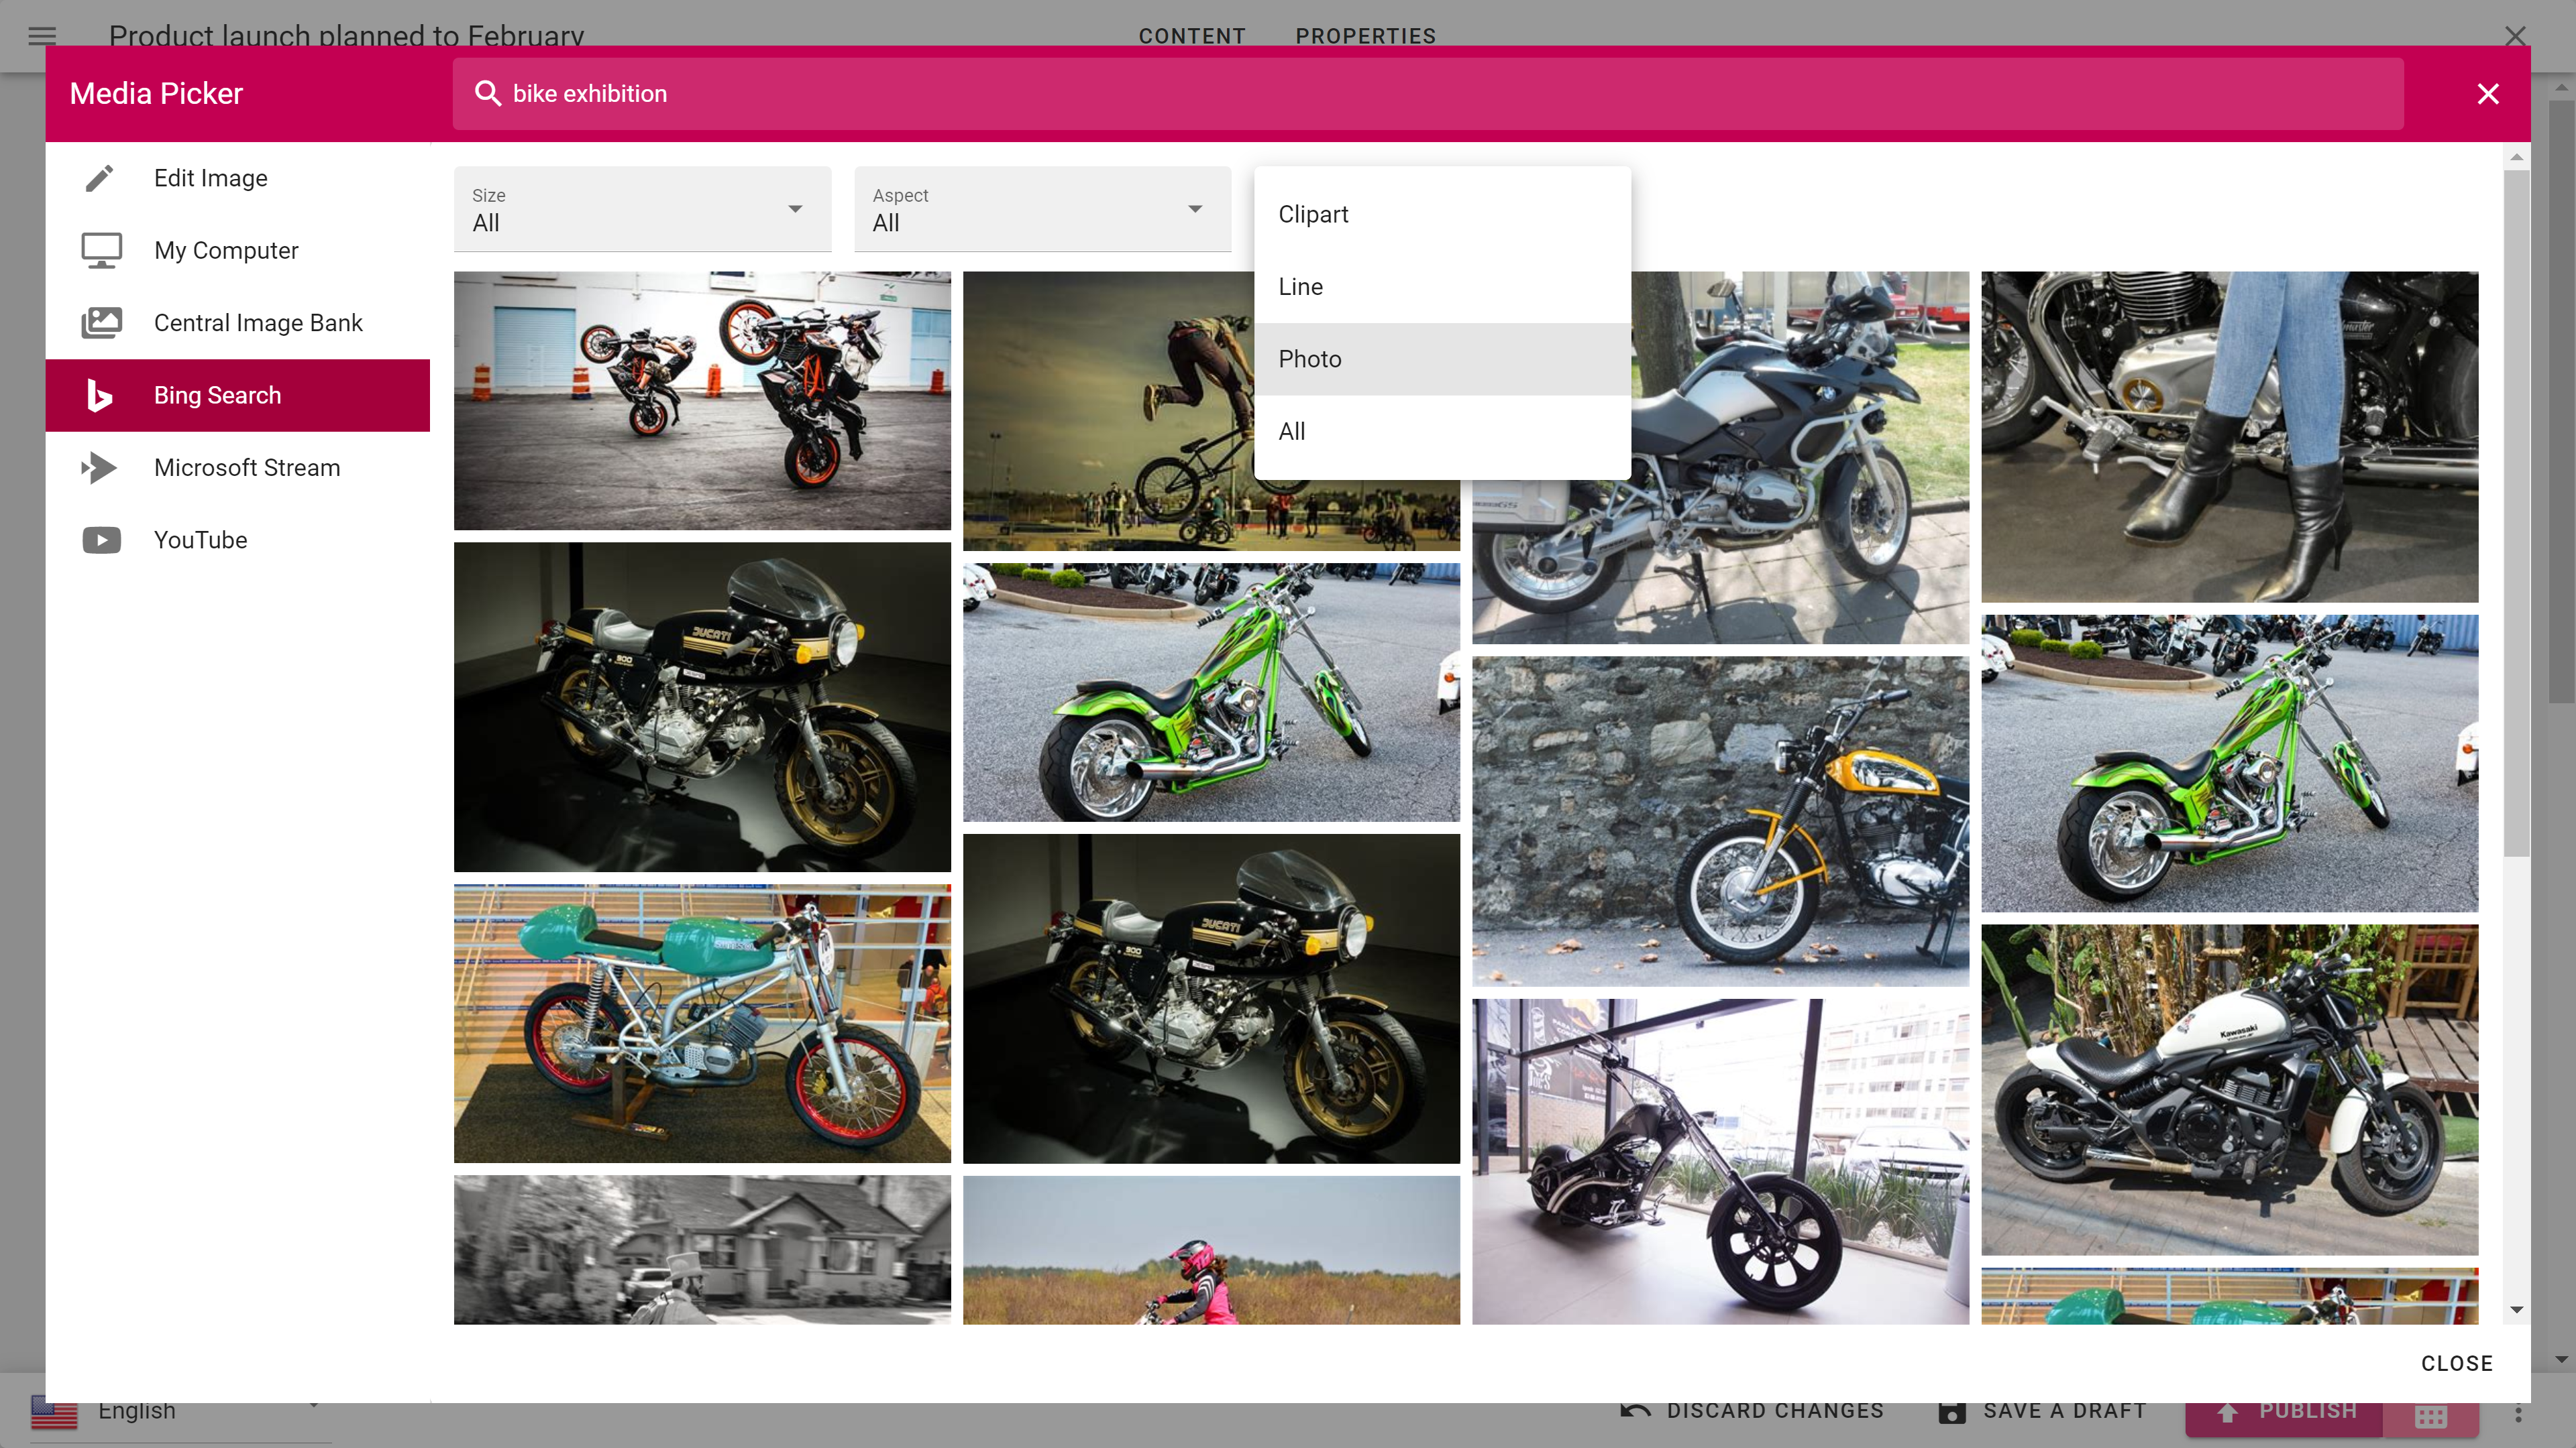Click the magnifier icon in search bar
The width and height of the screenshot is (2576, 1448).
(x=487, y=93)
